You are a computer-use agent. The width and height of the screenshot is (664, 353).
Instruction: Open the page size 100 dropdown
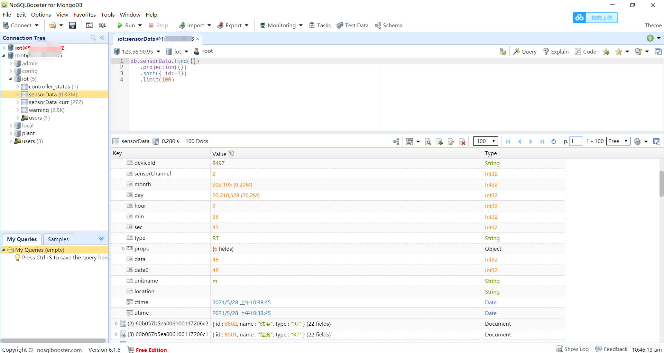(485, 141)
